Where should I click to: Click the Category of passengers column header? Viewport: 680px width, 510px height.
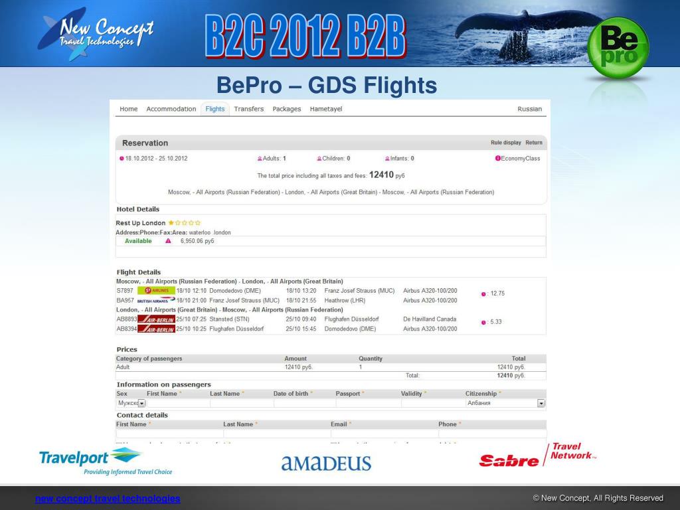(x=149, y=359)
